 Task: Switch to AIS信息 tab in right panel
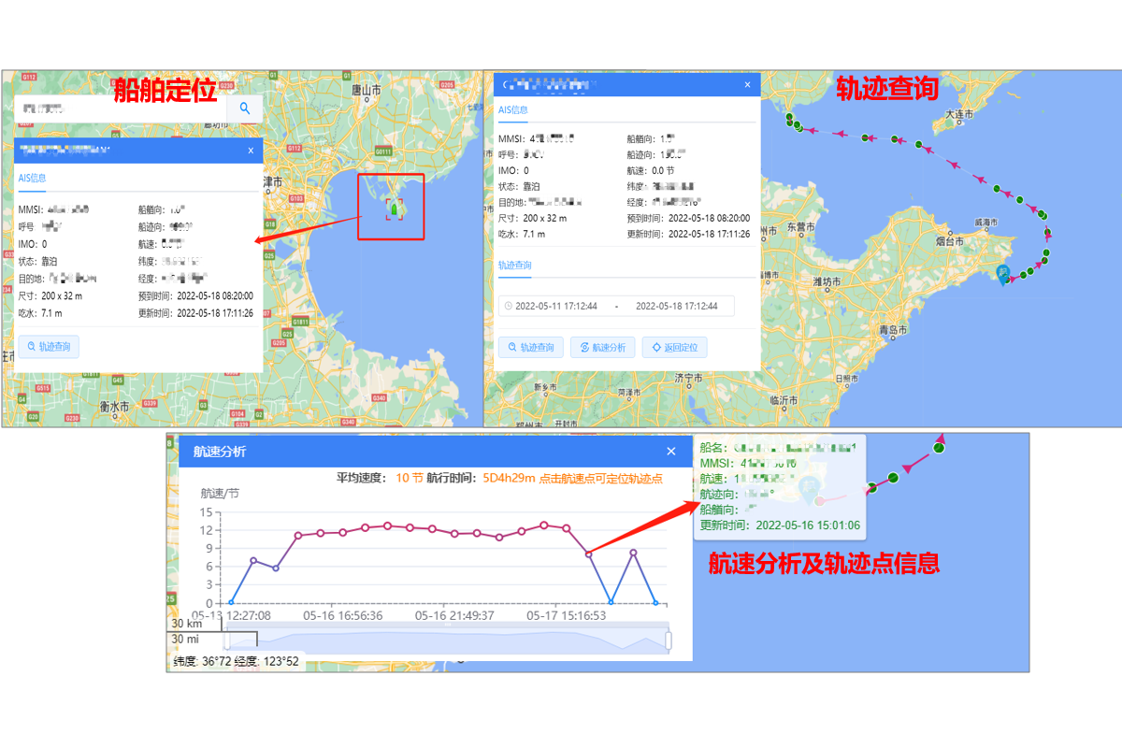coord(512,109)
